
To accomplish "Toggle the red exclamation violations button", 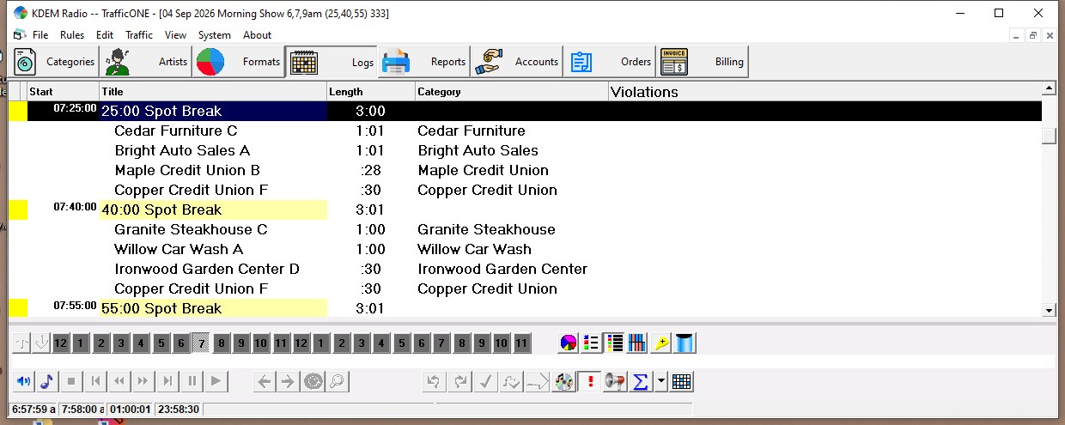I will tap(589, 381).
